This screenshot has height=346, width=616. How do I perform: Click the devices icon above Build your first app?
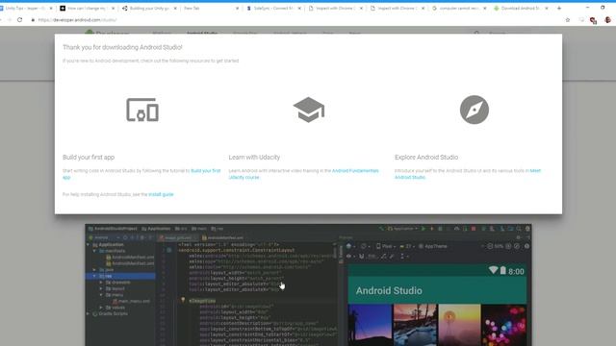point(142,110)
